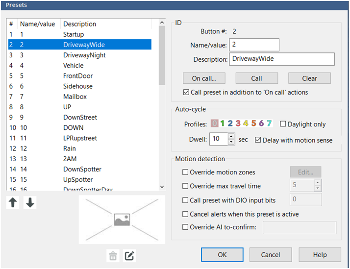Image resolution: width=350 pixels, height=269 pixels.
Task: Select auto-cycle profile 4
Action: (246, 123)
